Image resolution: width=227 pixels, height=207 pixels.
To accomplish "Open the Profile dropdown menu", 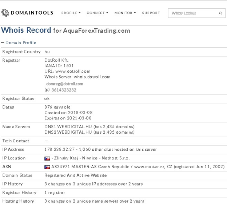I will coord(71,13).
